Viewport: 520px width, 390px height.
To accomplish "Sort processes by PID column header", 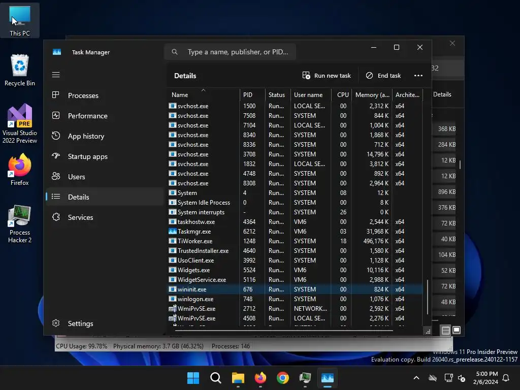I will click(252, 95).
